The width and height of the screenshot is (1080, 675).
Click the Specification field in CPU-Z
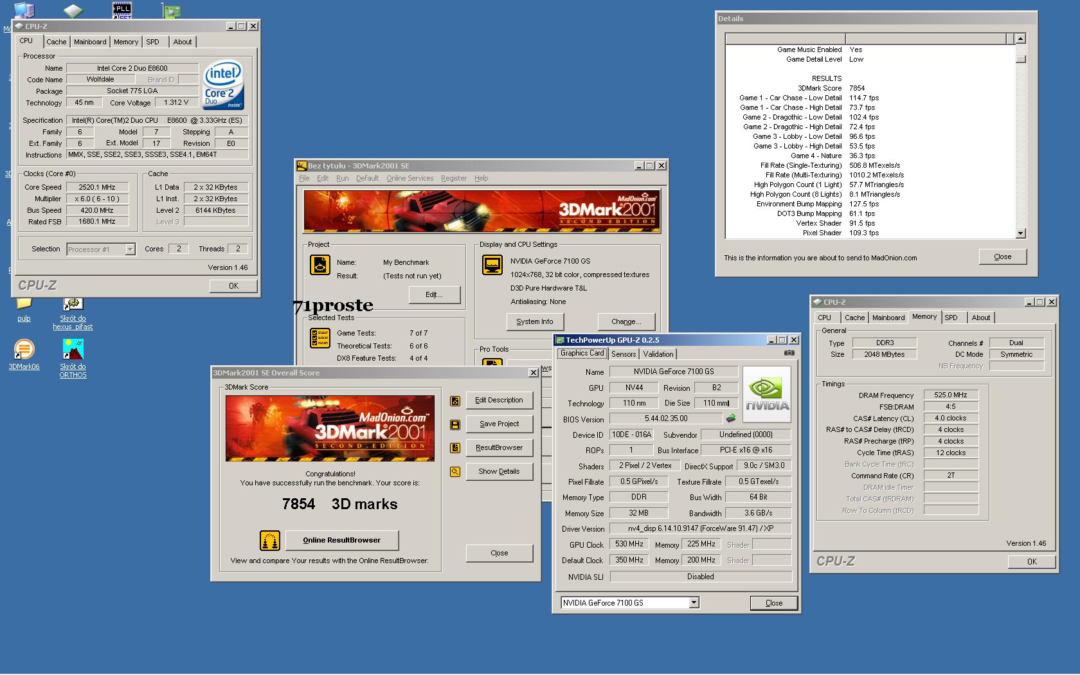pos(157,121)
